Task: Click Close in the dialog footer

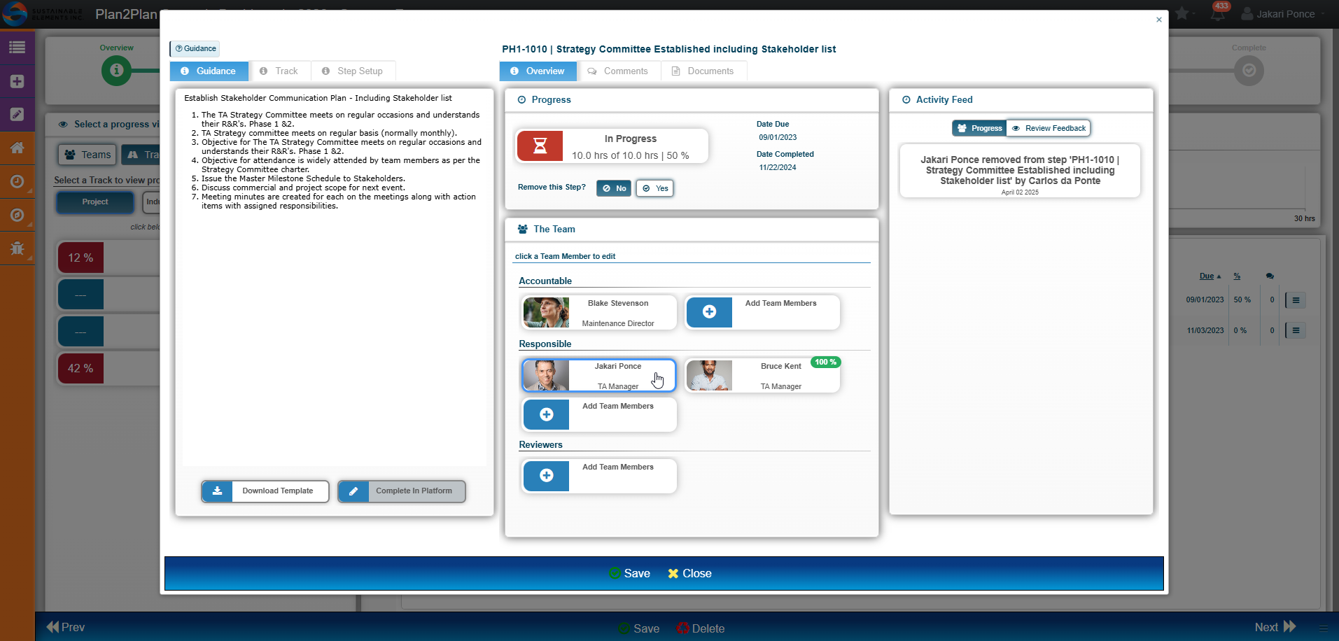Action: point(689,573)
